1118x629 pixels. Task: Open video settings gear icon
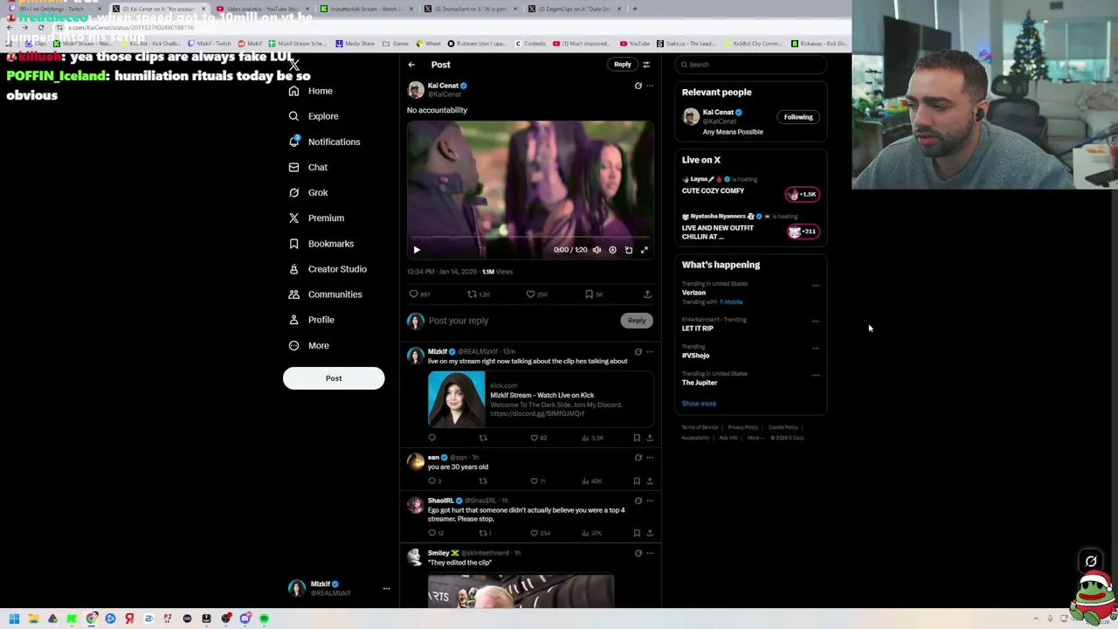click(x=612, y=250)
